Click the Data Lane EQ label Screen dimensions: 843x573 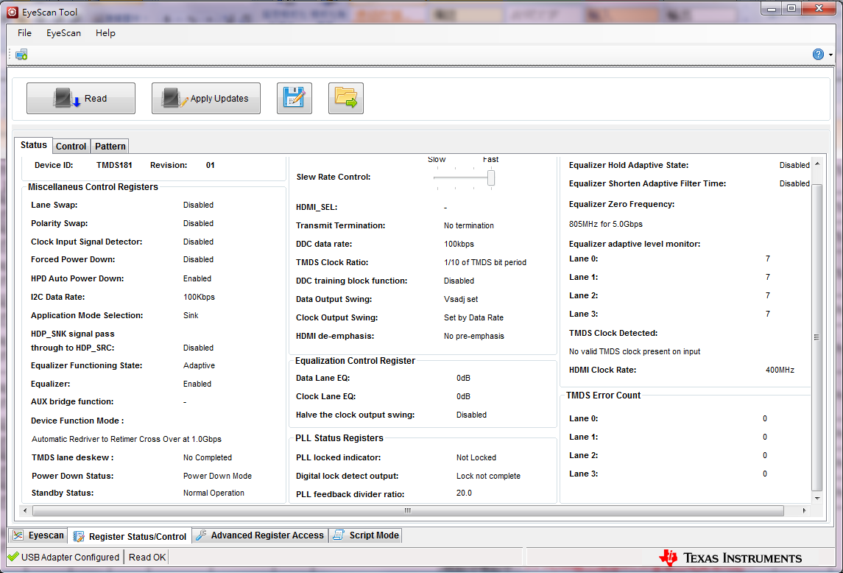pos(323,379)
